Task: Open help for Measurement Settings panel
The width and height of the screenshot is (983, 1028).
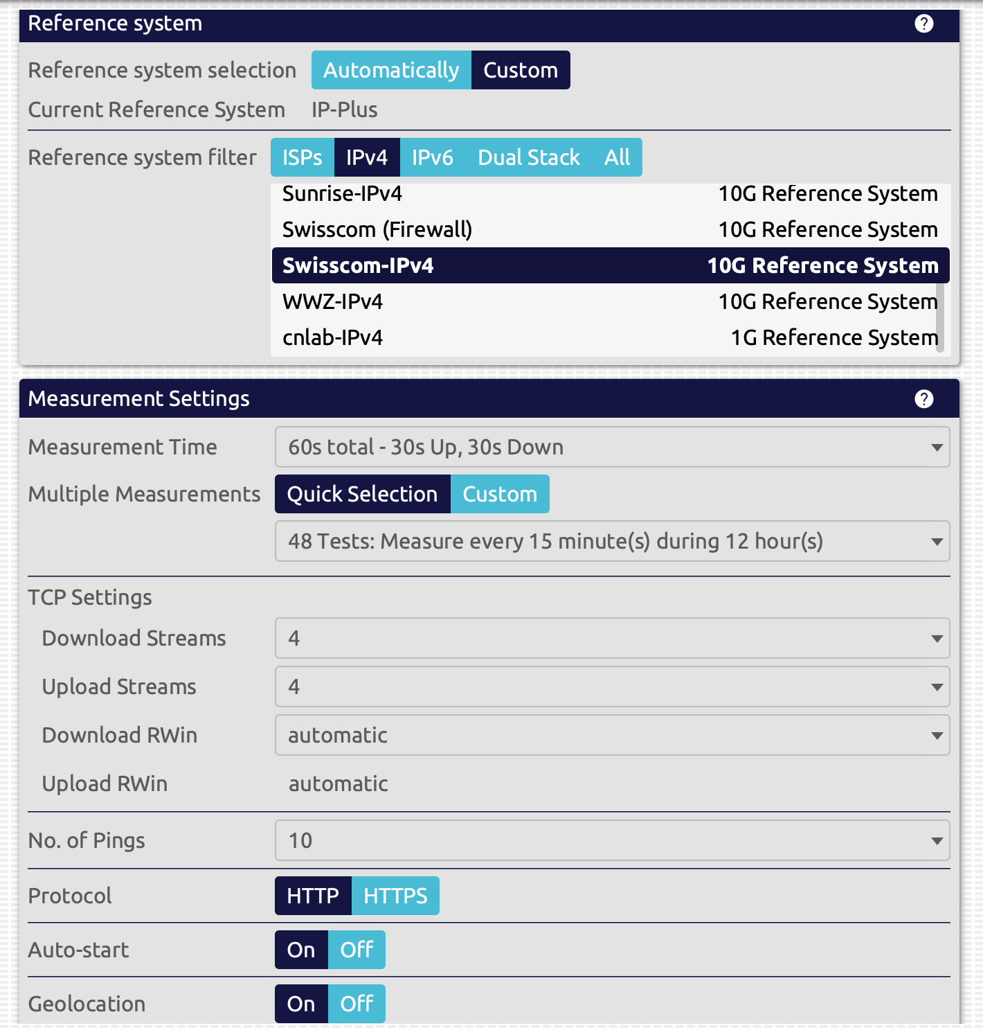Action: click(923, 399)
